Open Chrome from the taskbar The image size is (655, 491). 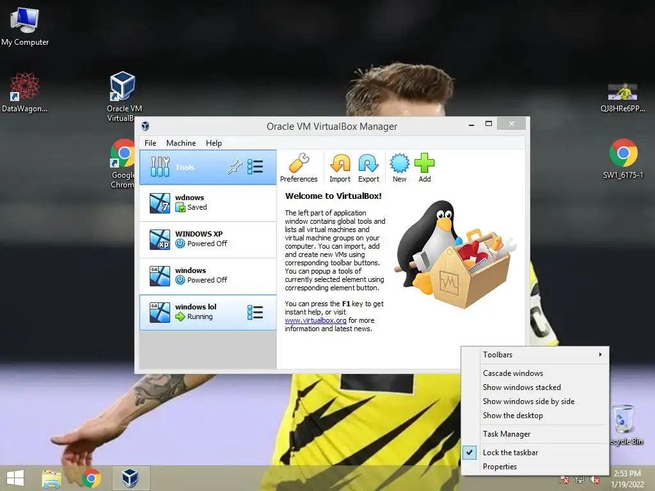pos(91,478)
